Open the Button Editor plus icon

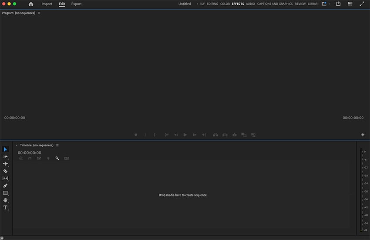point(363,135)
